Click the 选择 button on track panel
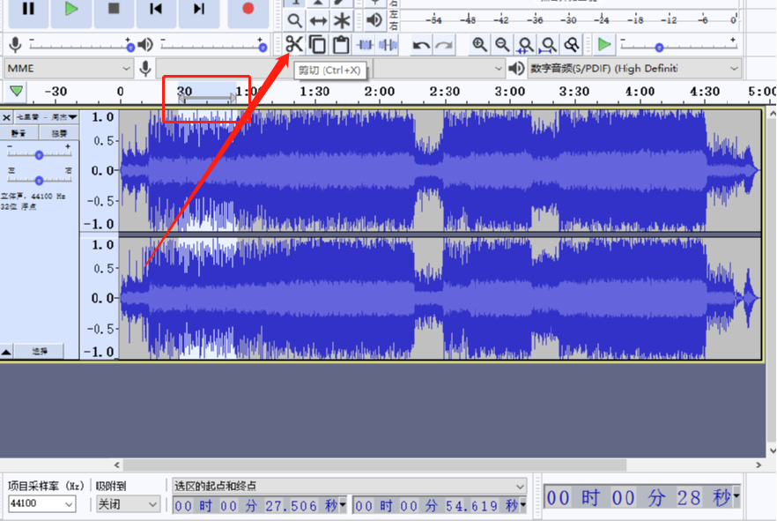The height and width of the screenshot is (521, 777). (x=41, y=351)
